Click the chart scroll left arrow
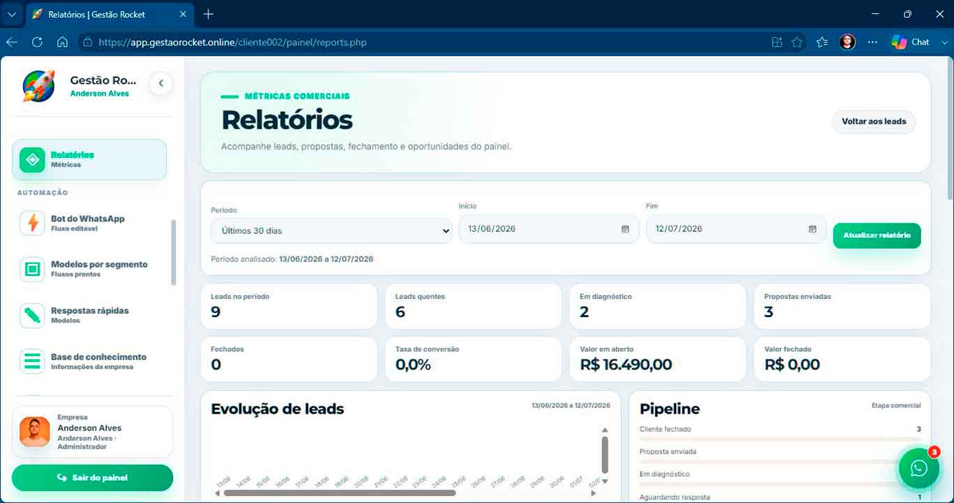Viewport: 954px width, 503px height. click(x=217, y=493)
